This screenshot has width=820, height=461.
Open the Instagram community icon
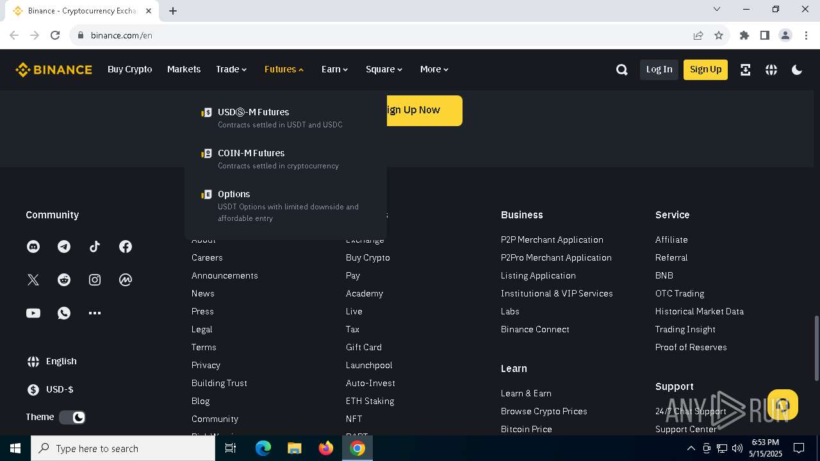95,280
